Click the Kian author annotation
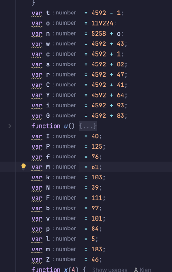Screen dimensions: 172x272 [x=145, y=270]
